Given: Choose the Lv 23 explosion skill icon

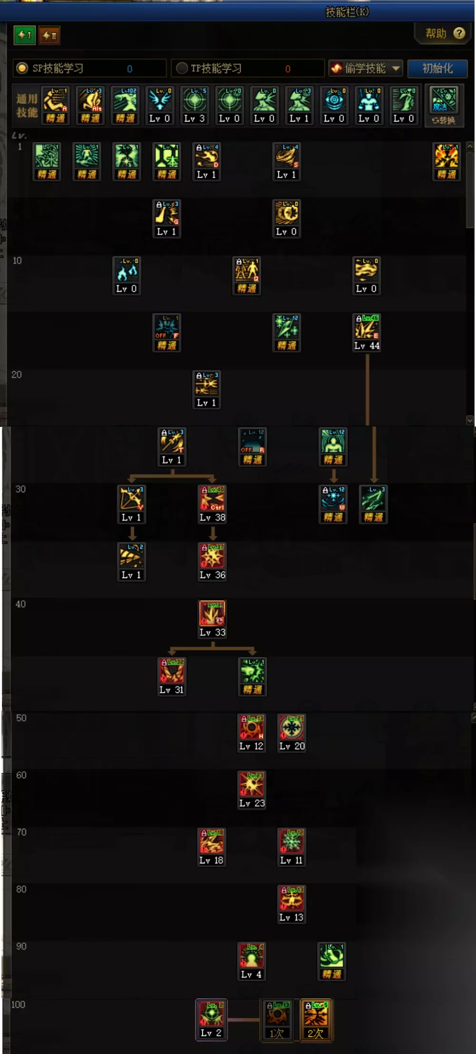Looking at the screenshot, I should tap(252, 784).
